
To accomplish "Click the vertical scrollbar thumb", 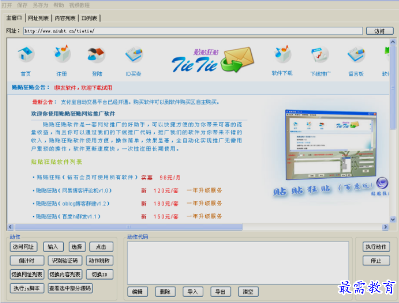I will point(393,88).
